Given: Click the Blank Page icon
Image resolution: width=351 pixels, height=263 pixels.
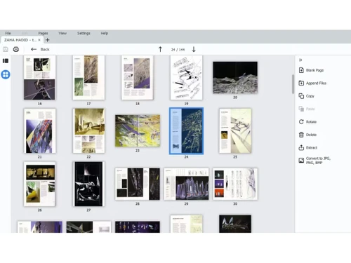Looking at the screenshot, I should point(301,70).
